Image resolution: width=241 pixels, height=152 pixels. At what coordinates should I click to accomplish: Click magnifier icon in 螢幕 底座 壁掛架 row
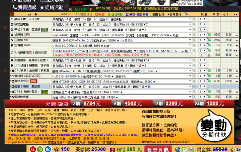point(194,87)
